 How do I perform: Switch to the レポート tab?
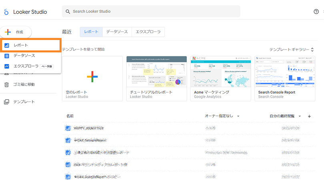pyautogui.click(x=91, y=32)
